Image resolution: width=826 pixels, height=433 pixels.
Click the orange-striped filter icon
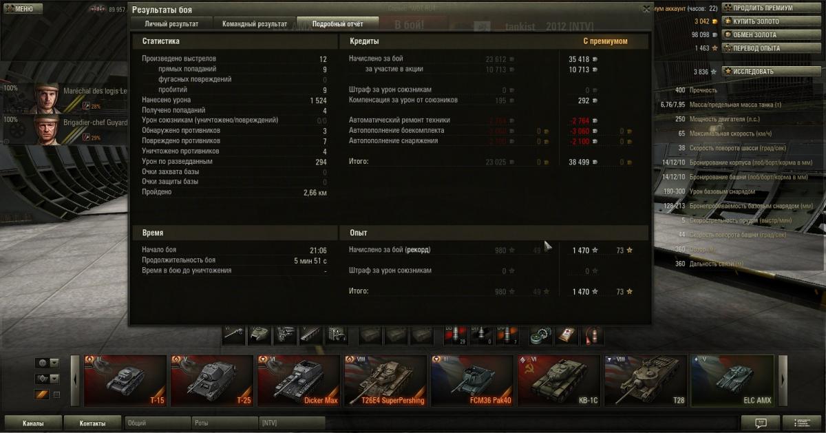point(41,394)
